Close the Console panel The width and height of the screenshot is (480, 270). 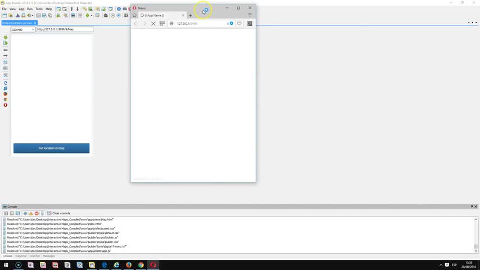[476, 206]
